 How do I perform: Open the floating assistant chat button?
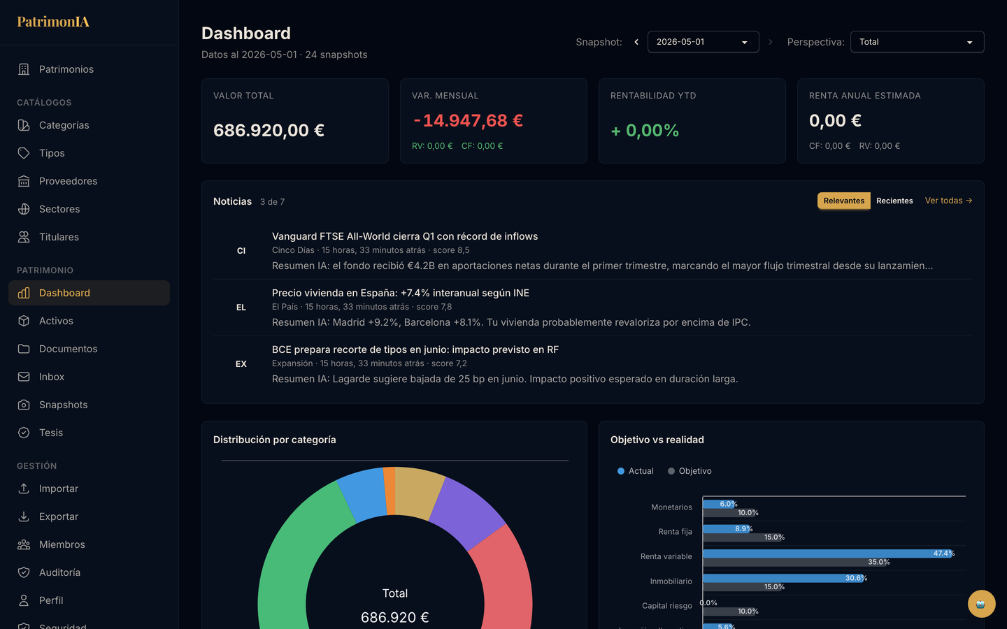981,604
